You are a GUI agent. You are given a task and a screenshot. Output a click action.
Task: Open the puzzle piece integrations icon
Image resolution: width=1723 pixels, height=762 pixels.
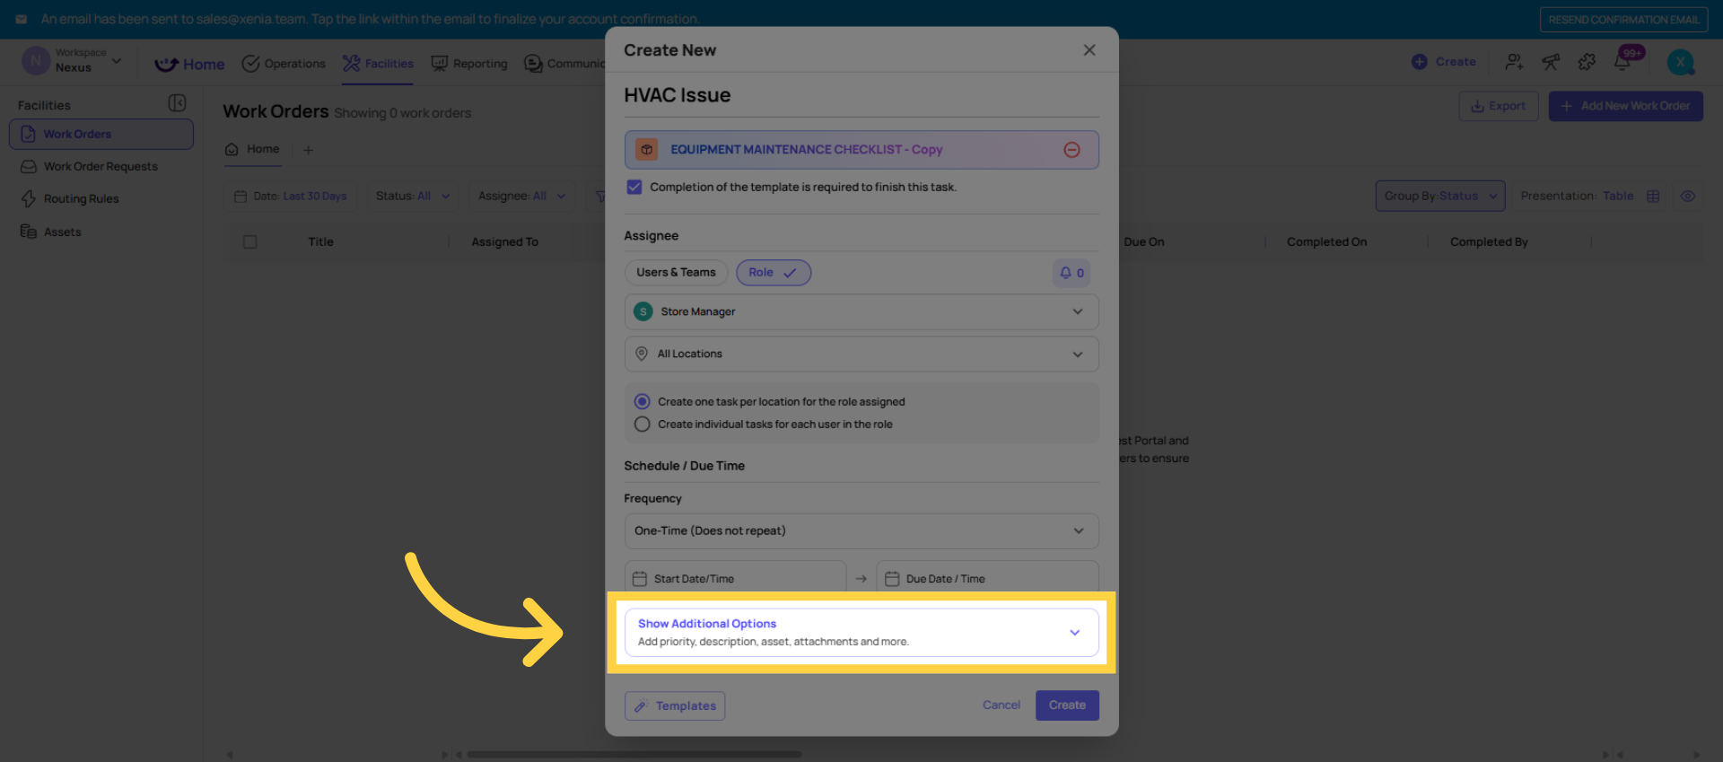(1587, 62)
